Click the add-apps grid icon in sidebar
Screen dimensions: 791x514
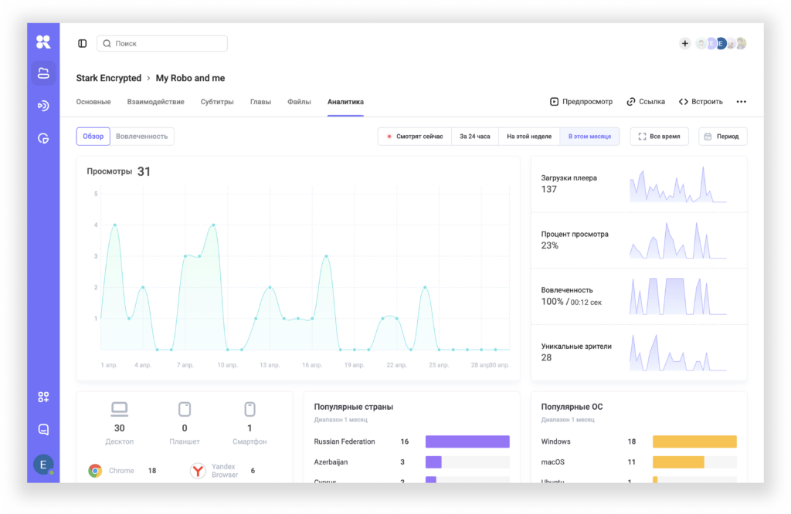[x=43, y=397]
